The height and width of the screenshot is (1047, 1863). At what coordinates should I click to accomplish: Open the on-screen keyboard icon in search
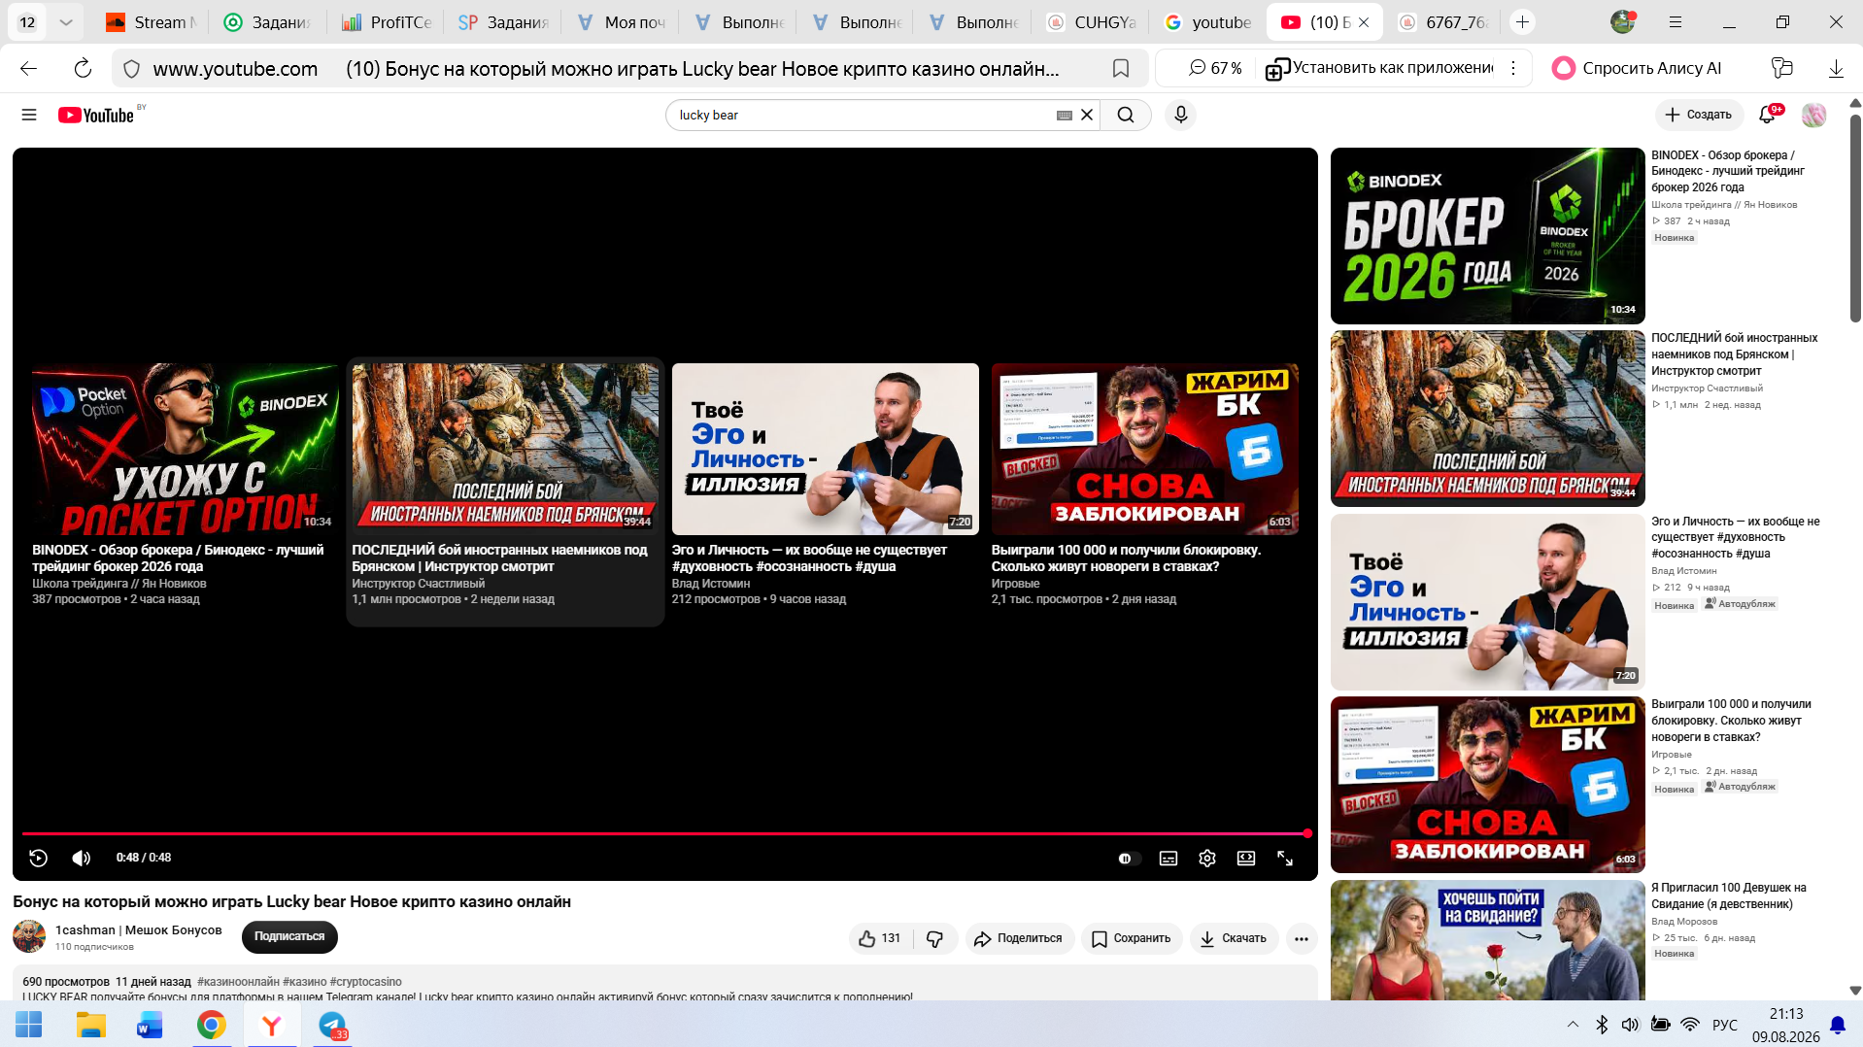[1065, 115]
